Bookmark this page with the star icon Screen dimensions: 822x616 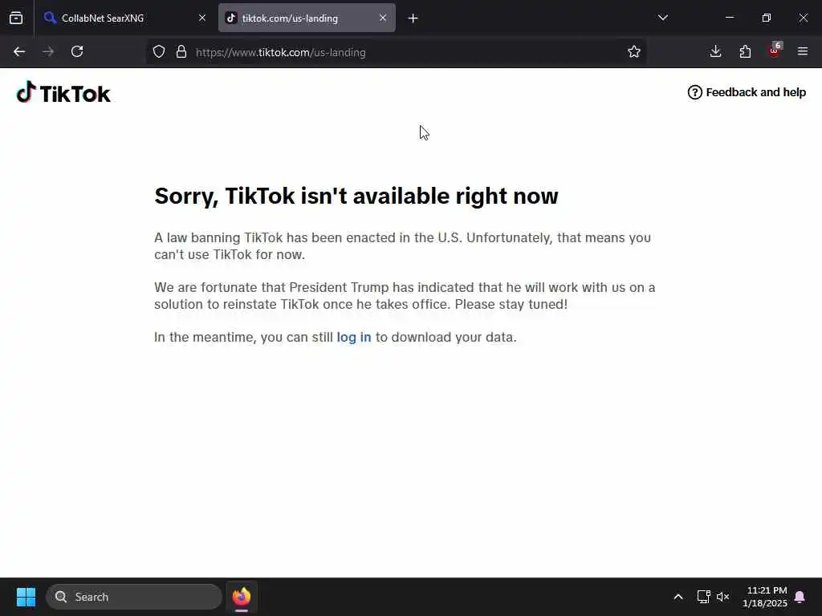(634, 51)
